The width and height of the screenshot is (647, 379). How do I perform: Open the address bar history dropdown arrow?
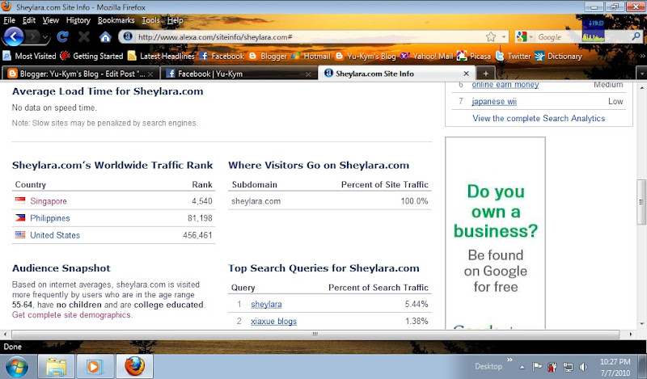(504, 37)
